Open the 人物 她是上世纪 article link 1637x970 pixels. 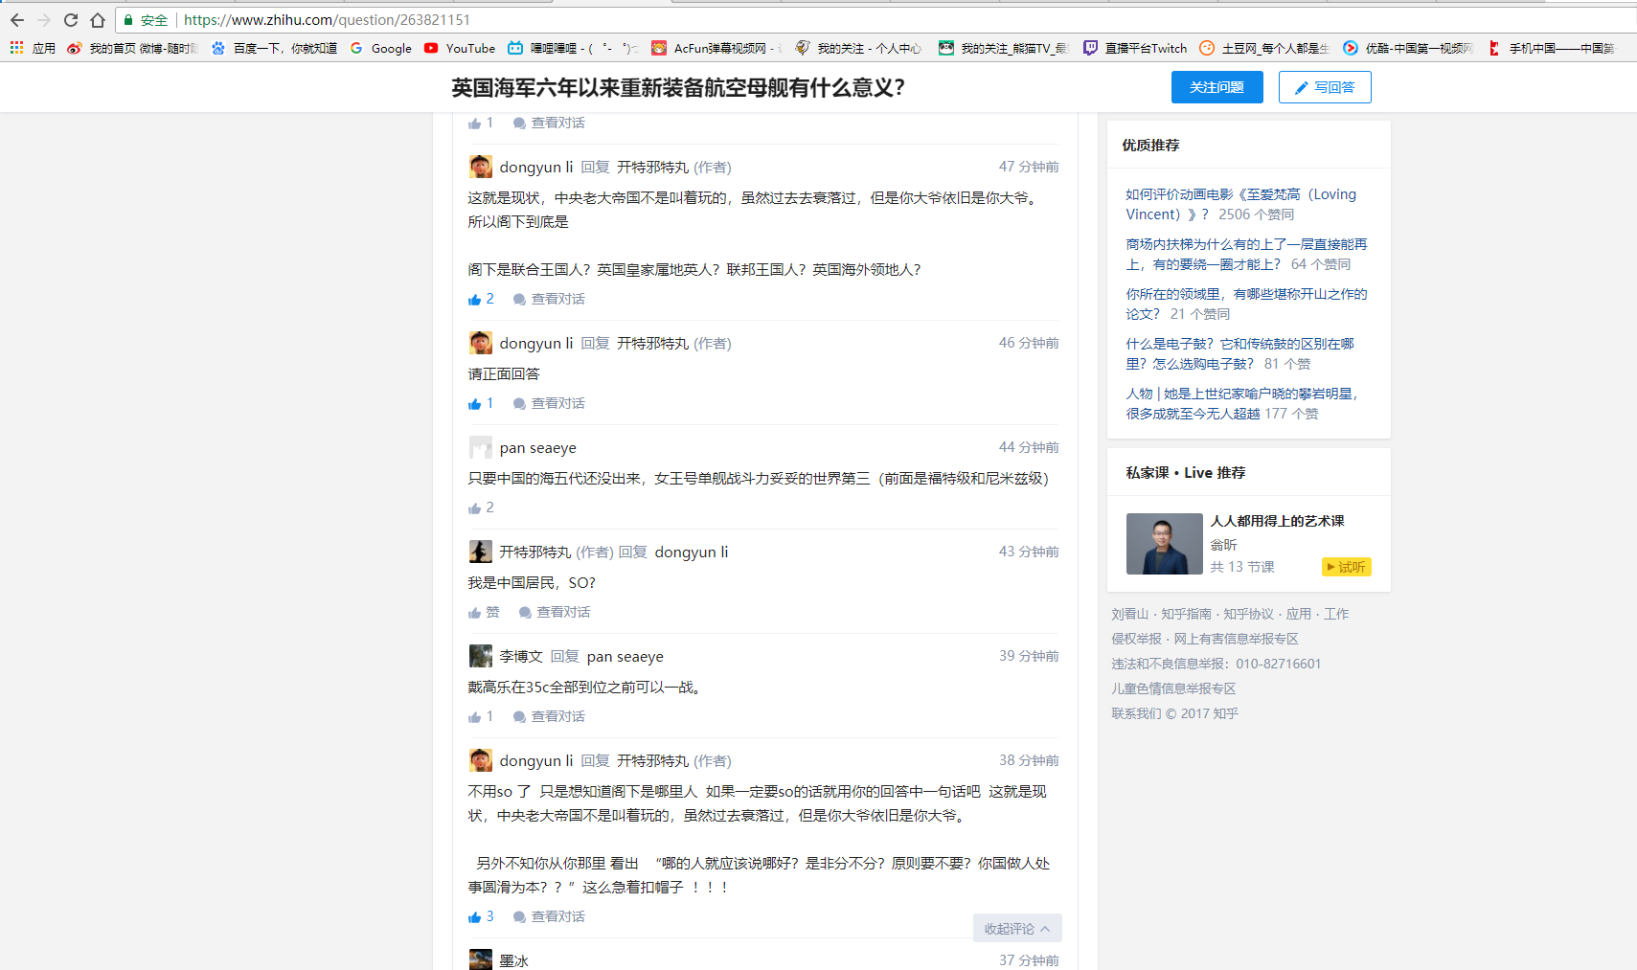tap(1241, 403)
